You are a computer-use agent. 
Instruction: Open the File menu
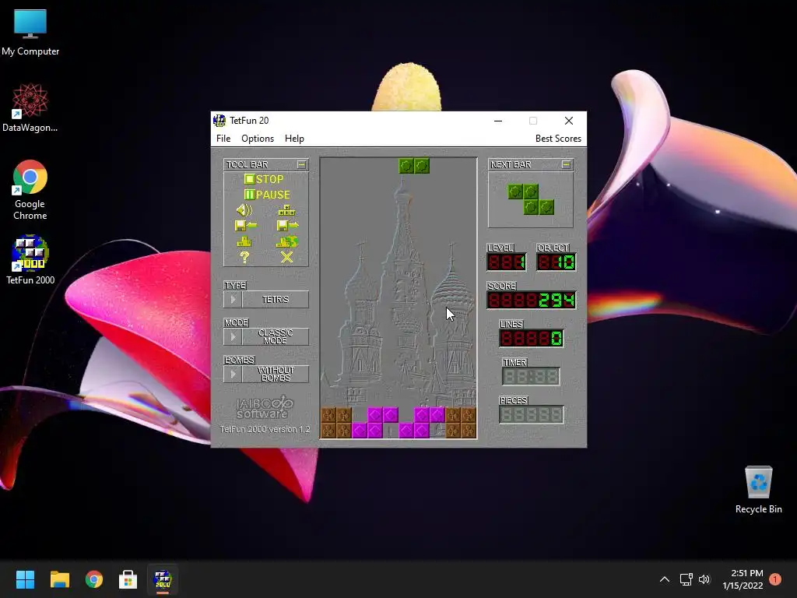click(223, 139)
